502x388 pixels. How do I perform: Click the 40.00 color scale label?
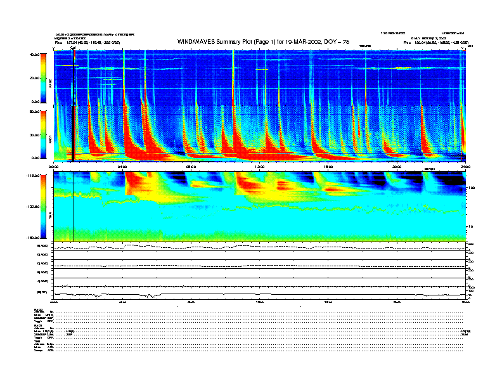[x=34, y=55]
